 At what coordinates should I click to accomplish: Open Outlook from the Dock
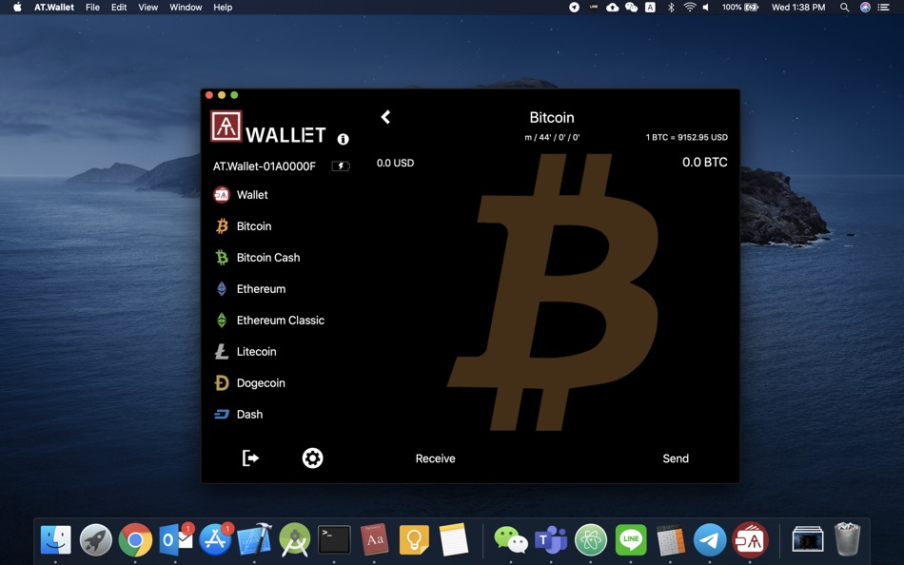175,540
